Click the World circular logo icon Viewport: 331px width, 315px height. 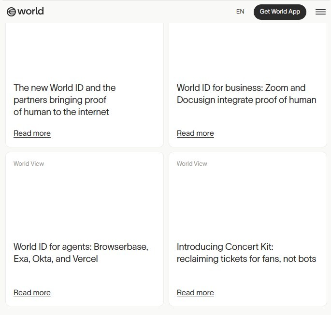pyautogui.click(x=11, y=12)
